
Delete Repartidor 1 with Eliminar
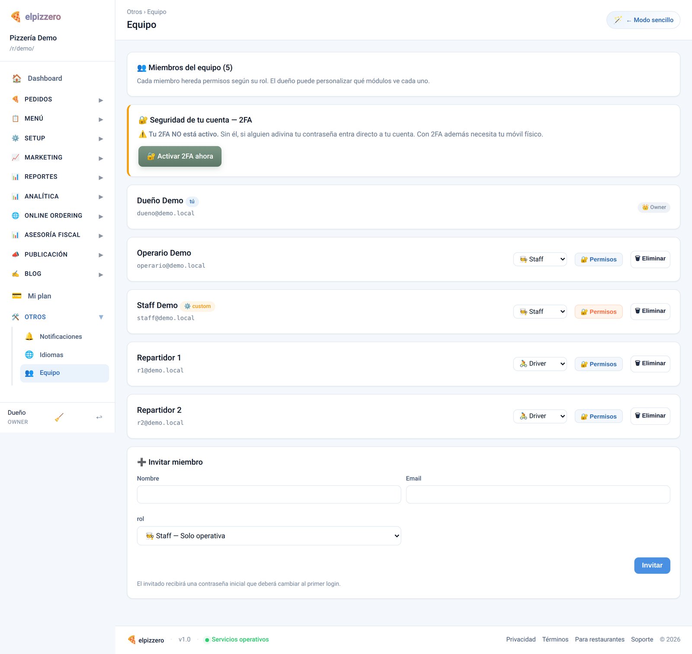(650, 364)
